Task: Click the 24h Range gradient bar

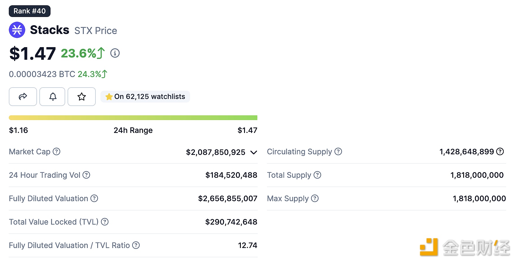Action: [133, 118]
